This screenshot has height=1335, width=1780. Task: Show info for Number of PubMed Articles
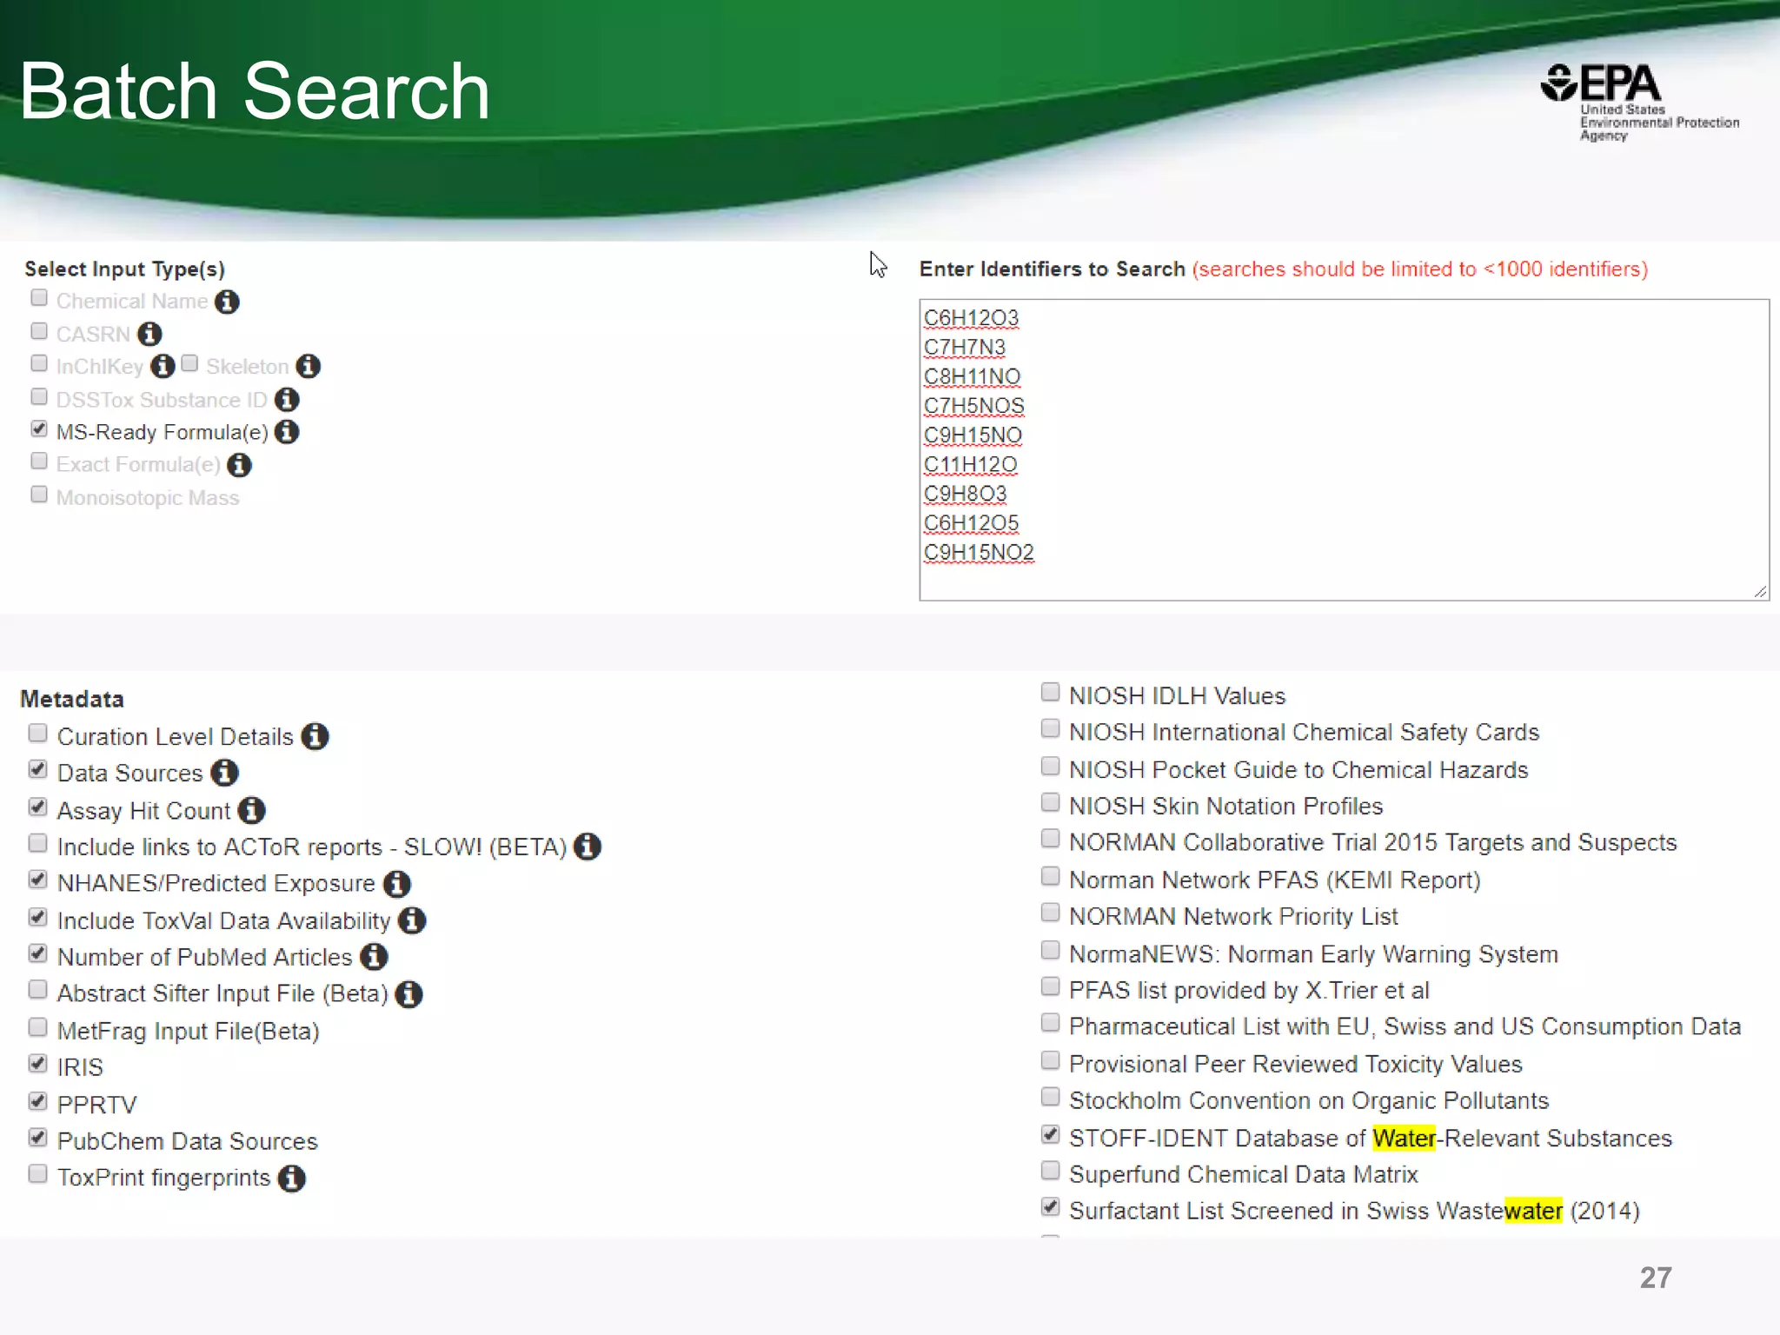pos(374,957)
